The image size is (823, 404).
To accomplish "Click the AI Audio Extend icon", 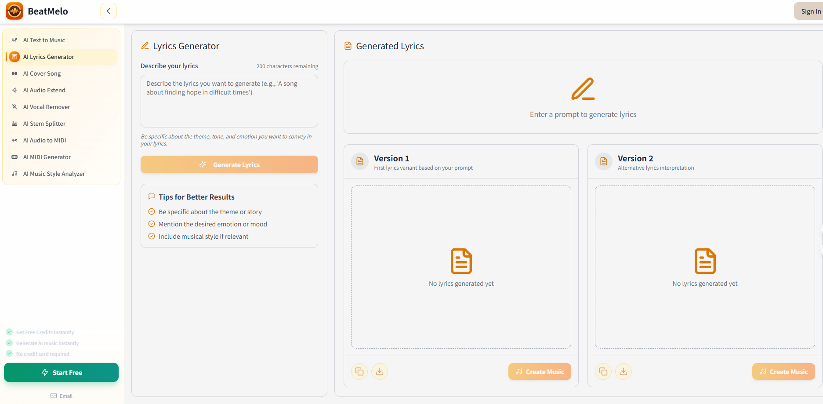I will point(15,90).
